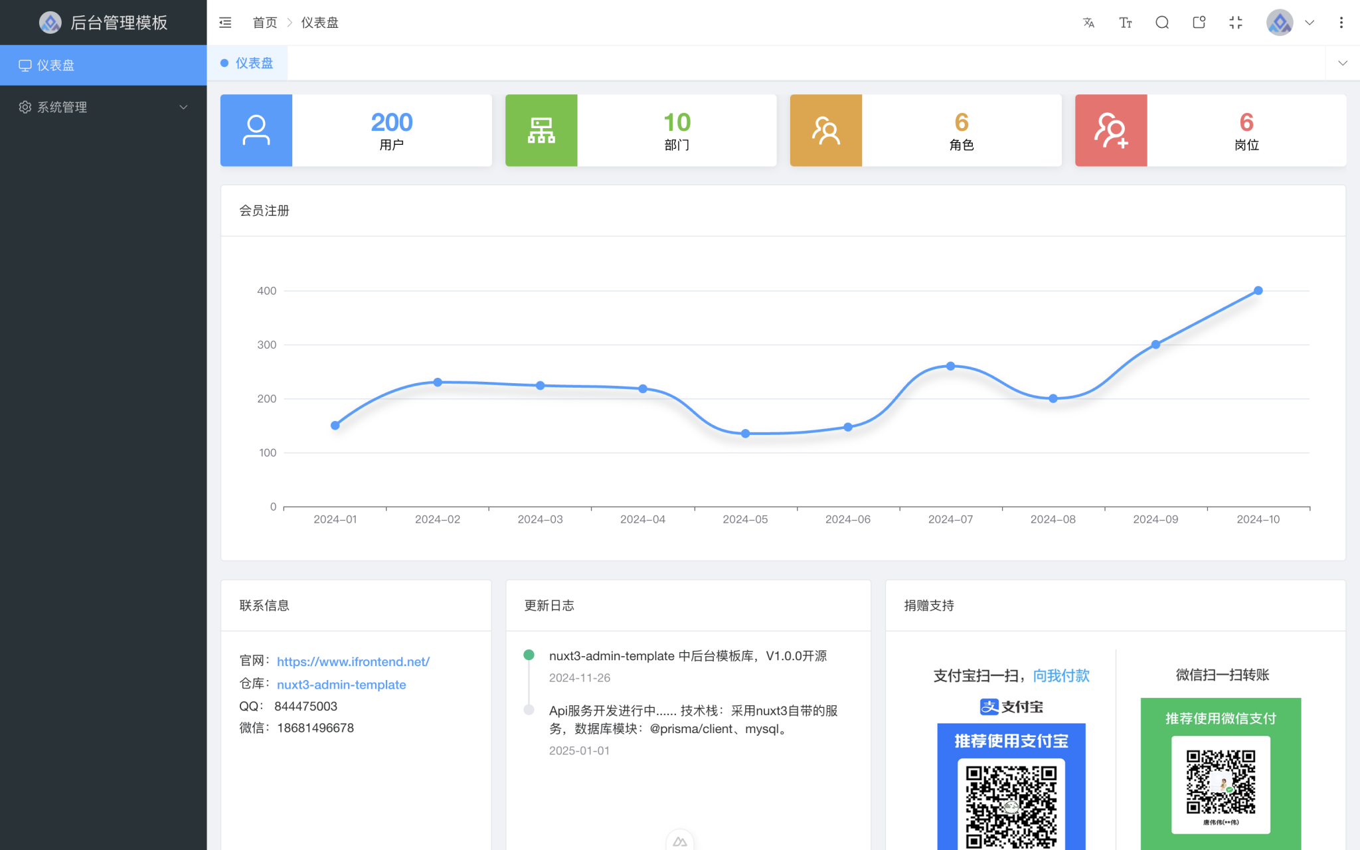Open the language switcher icon

[1088, 22]
